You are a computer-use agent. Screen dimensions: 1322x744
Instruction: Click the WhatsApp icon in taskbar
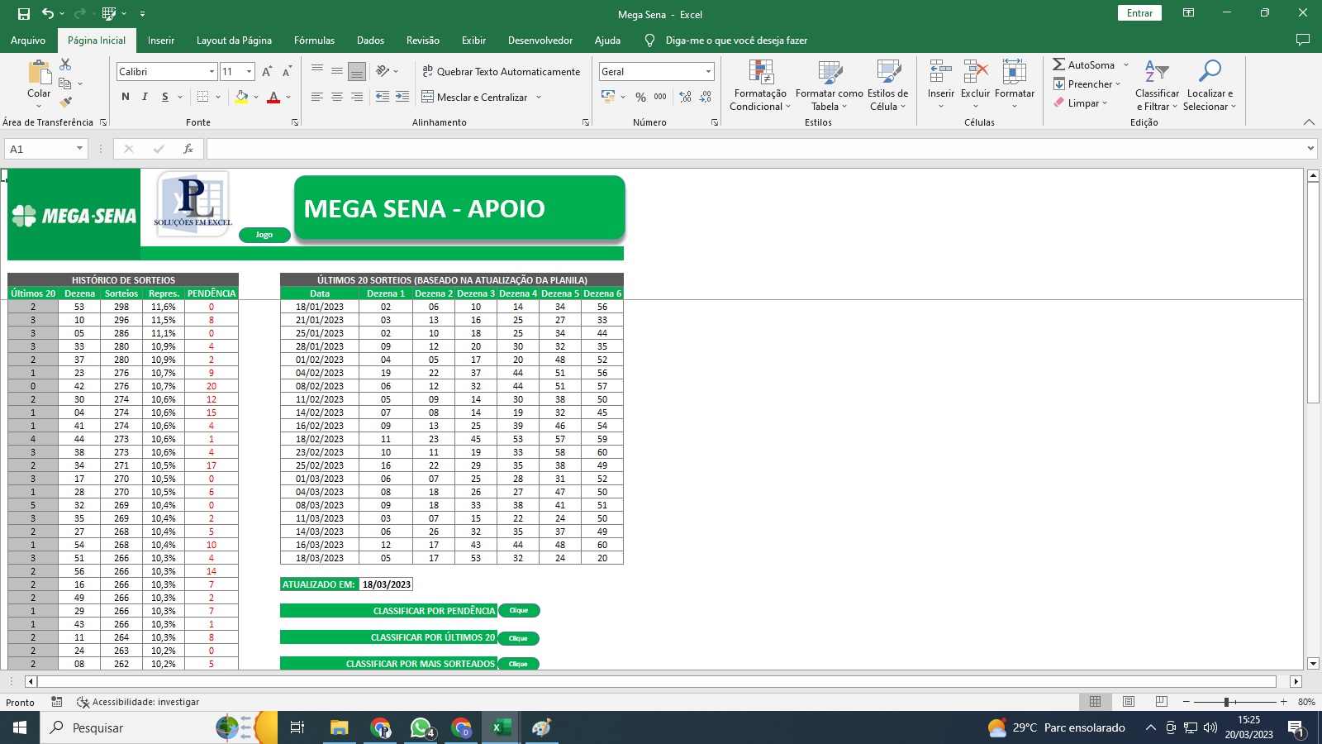[x=421, y=727]
